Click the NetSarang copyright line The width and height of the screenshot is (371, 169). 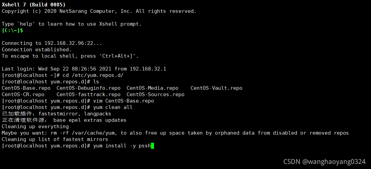tap(99, 11)
